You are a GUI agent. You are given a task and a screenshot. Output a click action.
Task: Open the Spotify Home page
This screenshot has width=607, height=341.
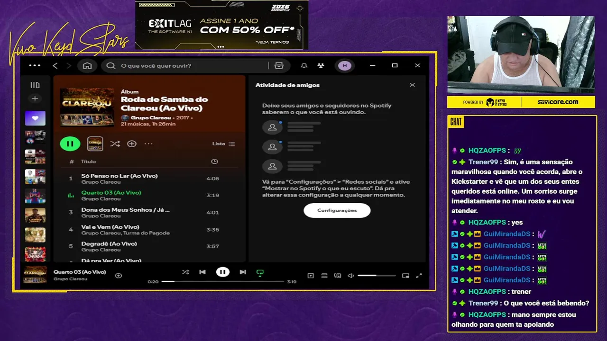tap(87, 66)
